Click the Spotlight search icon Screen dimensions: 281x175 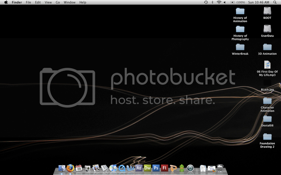(276, 3)
